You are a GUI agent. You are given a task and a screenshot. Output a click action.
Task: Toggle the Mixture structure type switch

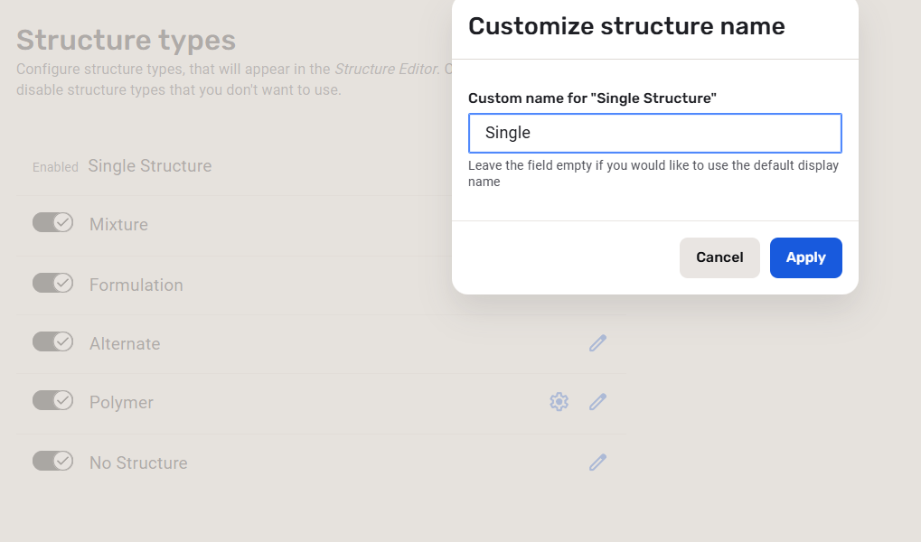pos(52,223)
